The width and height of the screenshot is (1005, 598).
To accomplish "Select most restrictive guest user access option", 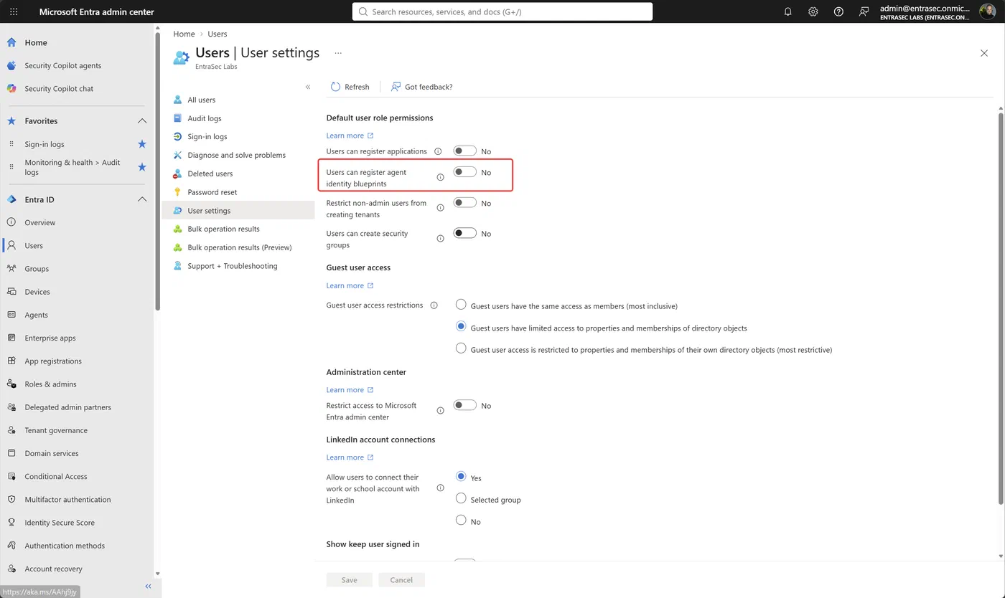I will [x=461, y=348].
